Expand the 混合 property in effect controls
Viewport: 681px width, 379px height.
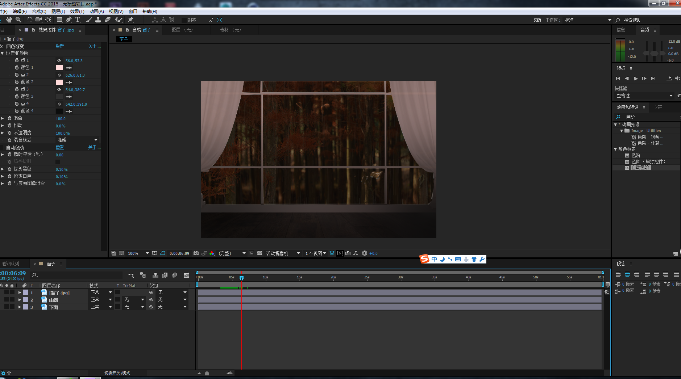coord(3,118)
